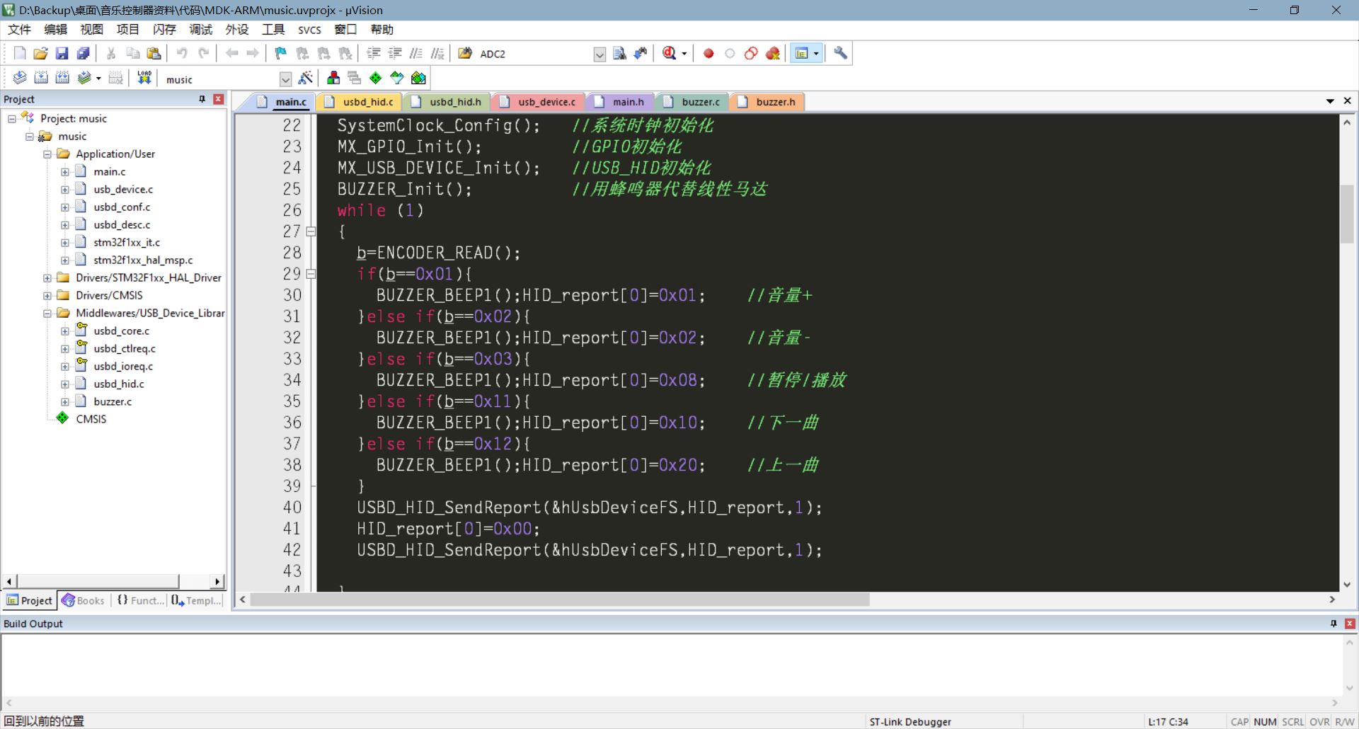Switch to the Books panel tab
The height and width of the screenshot is (729, 1359).
pos(84,601)
